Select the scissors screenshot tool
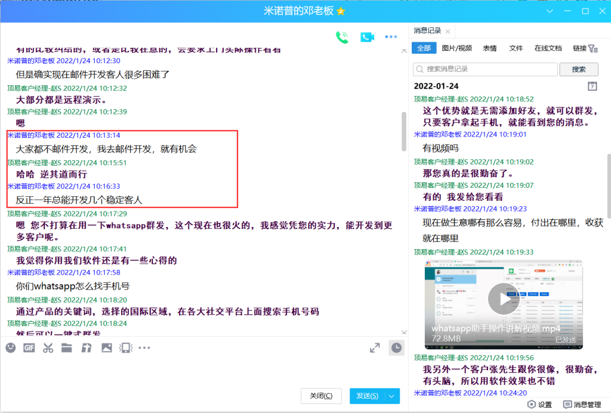 pos(48,347)
